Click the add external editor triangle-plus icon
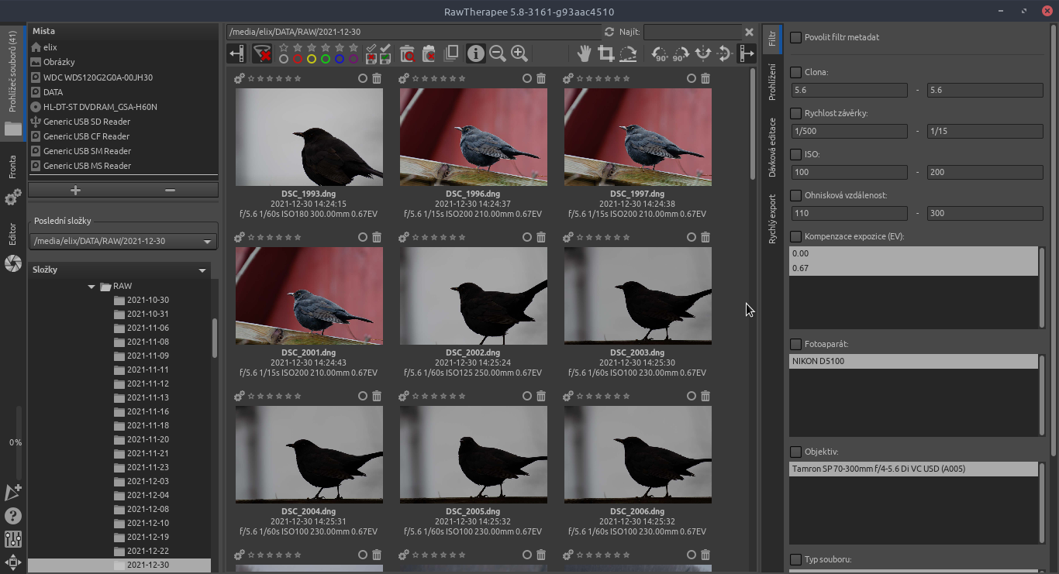 coord(13,492)
